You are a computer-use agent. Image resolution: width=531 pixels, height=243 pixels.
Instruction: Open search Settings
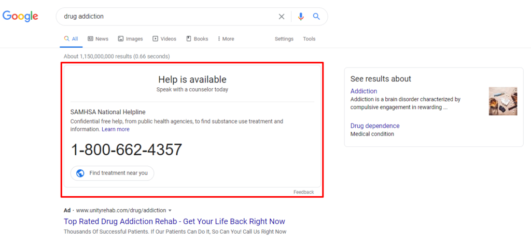[284, 39]
